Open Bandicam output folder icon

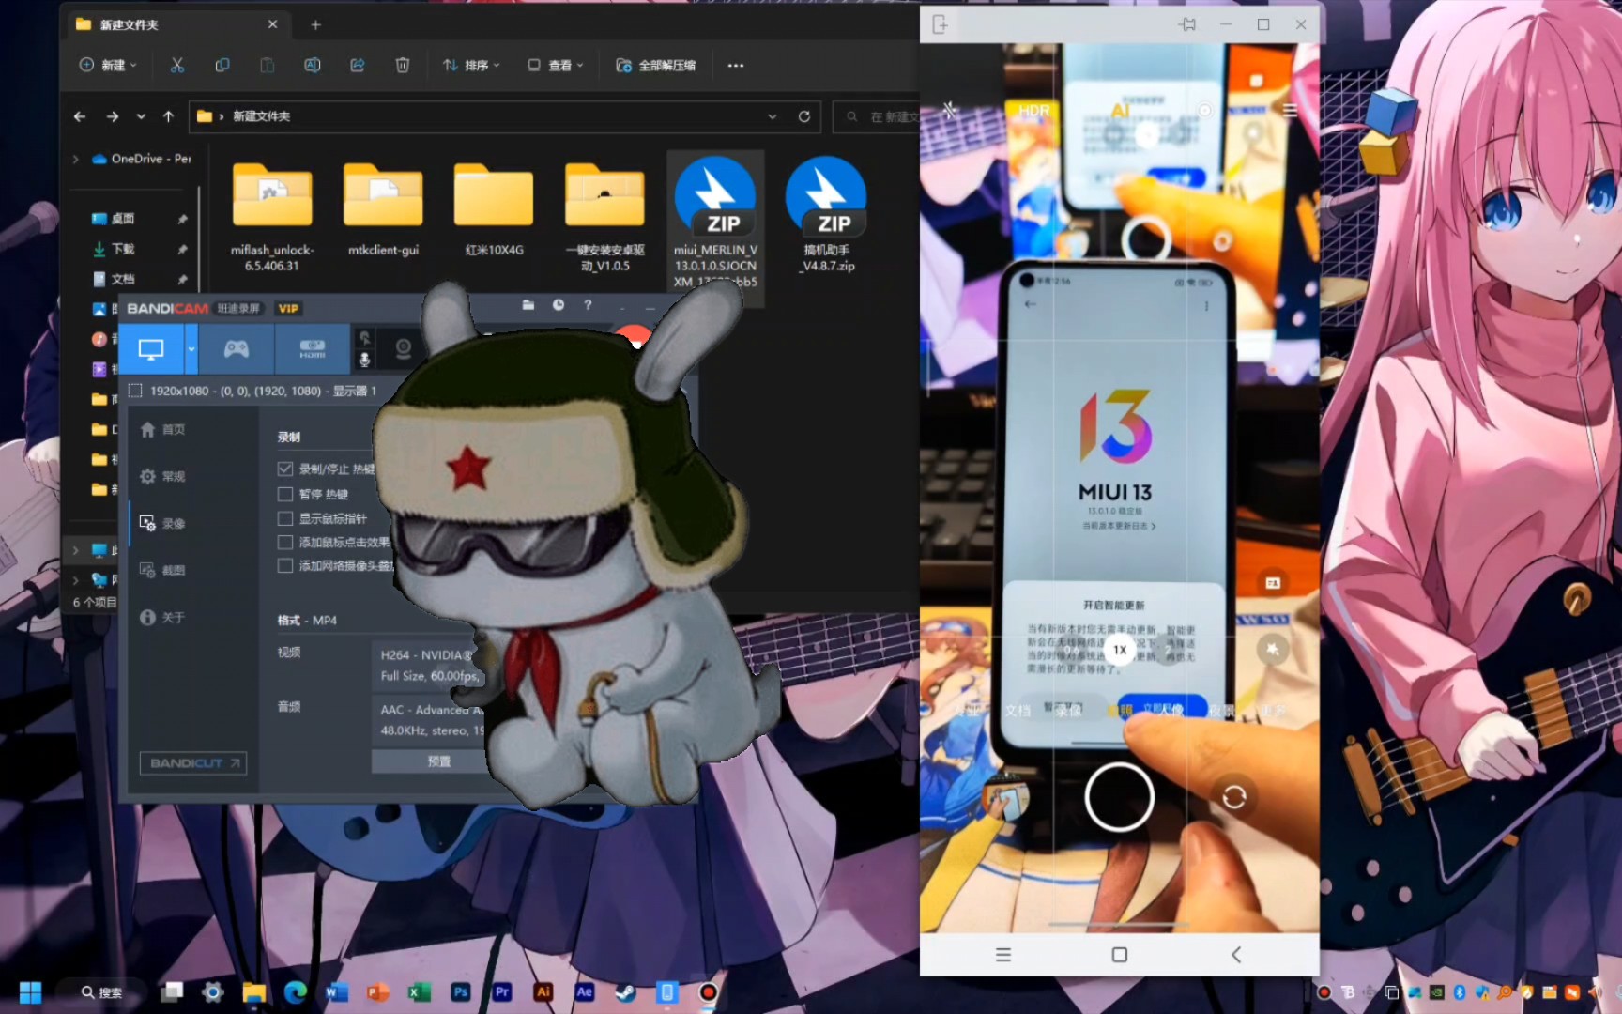coord(528,305)
